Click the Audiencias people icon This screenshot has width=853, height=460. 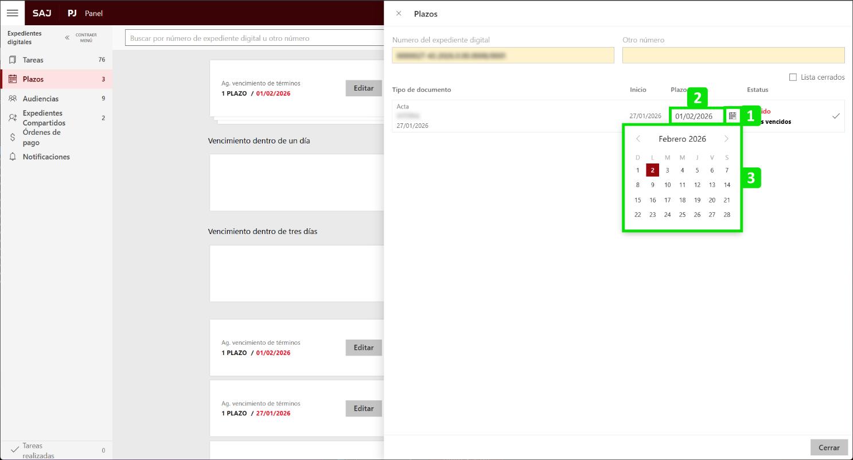(13, 99)
